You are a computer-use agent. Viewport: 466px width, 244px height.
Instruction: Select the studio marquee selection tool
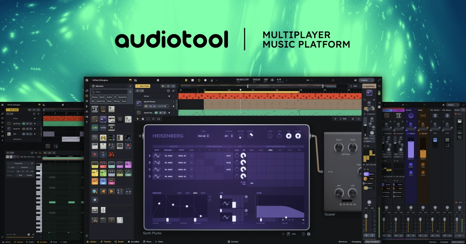(x=148, y=119)
